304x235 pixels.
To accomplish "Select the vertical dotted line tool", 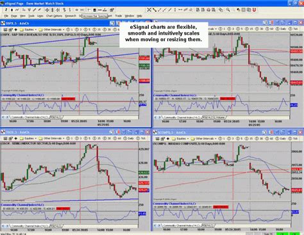I will pos(175,10).
